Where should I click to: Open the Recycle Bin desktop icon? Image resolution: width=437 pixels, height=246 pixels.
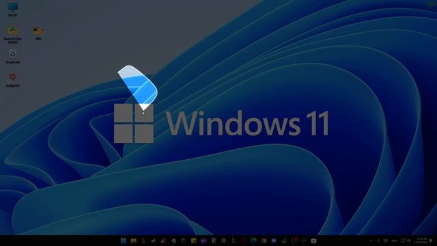(12, 53)
